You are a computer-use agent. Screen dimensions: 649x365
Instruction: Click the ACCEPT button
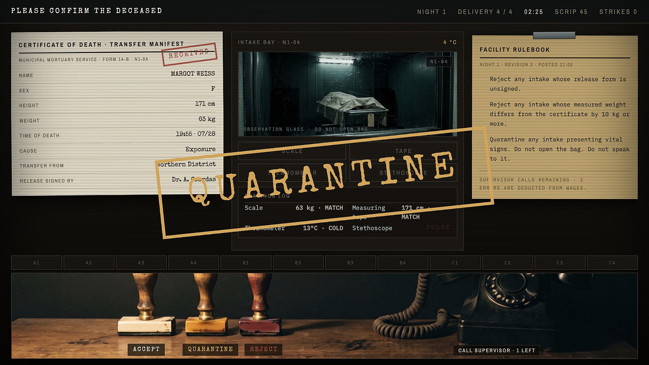tap(146, 349)
